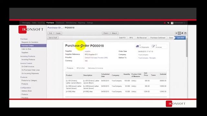The width and height of the screenshot is (207, 116).
Task: Click Unit Price column header
Action: click(146, 74)
